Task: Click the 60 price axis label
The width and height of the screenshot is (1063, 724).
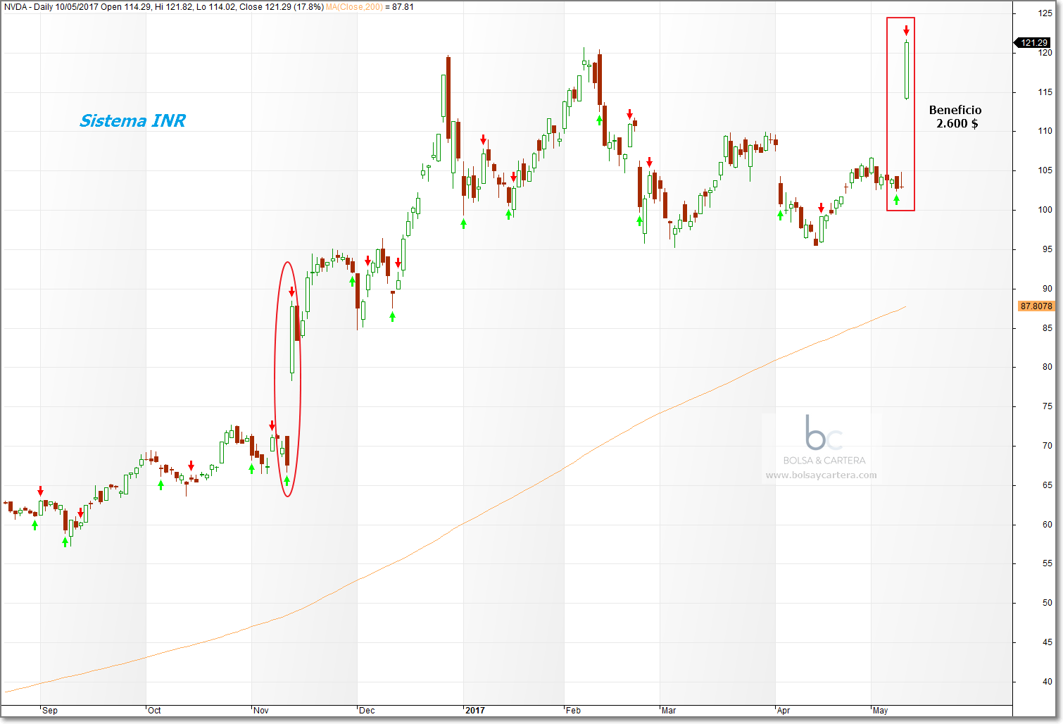Action: click(x=1048, y=525)
